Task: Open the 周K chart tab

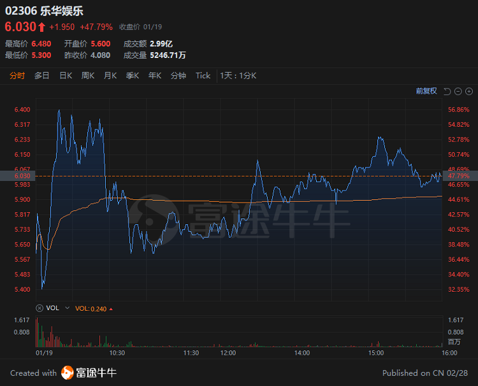Action: point(88,76)
